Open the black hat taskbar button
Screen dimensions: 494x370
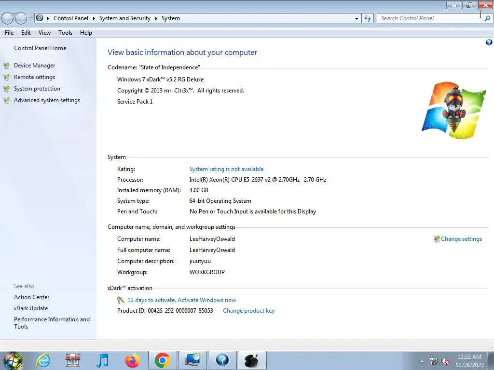pyautogui.click(x=252, y=360)
